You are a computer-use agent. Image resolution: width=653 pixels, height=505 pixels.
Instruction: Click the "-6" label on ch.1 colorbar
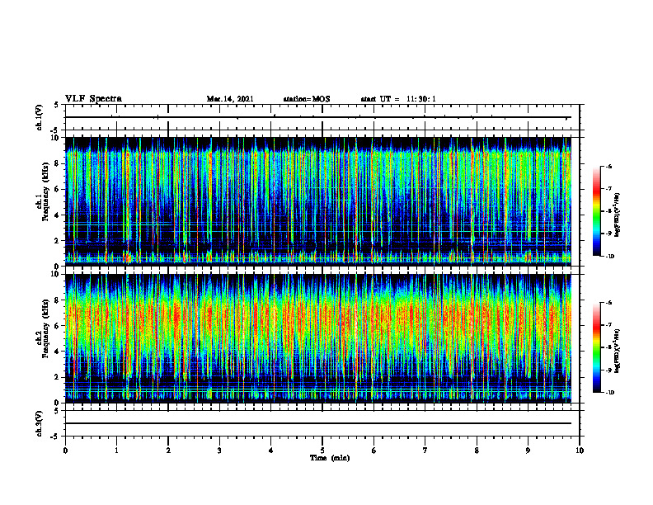coord(609,167)
